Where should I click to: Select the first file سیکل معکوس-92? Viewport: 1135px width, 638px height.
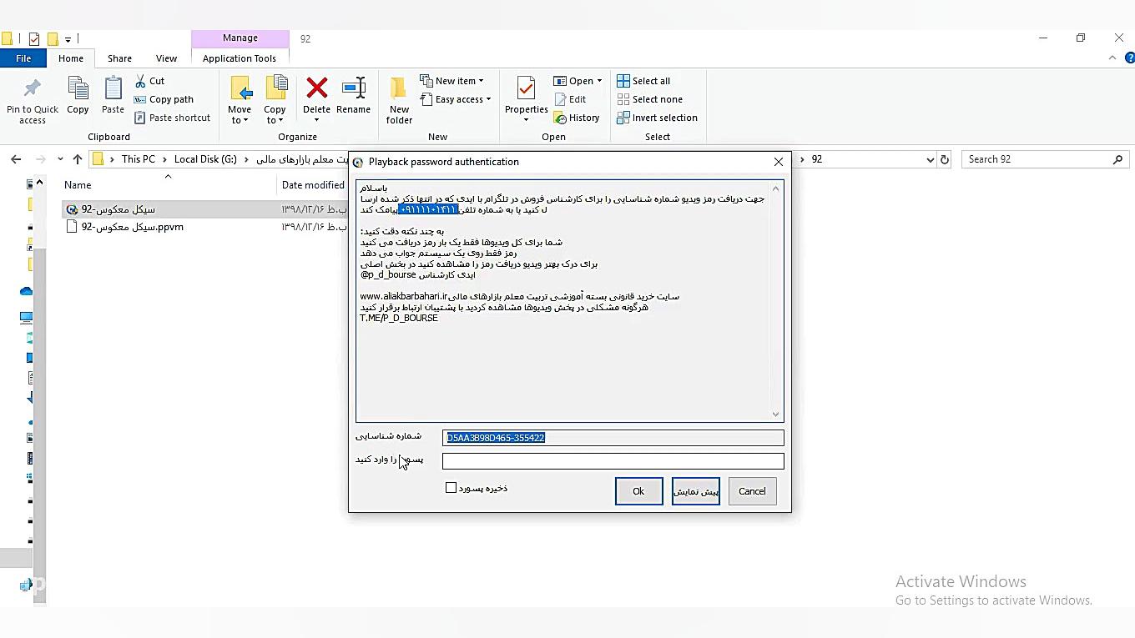(x=119, y=209)
